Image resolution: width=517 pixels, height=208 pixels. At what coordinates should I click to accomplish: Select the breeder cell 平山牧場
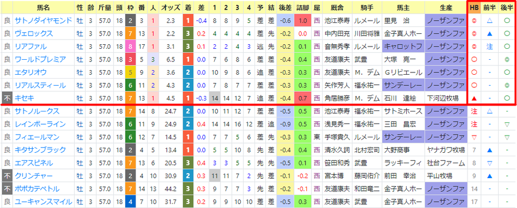tap(446, 176)
